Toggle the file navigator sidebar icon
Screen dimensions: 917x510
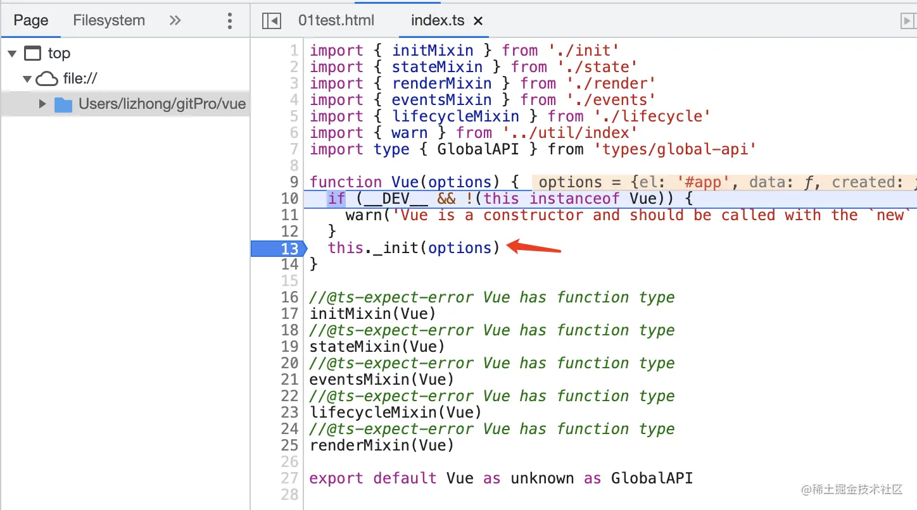272,21
